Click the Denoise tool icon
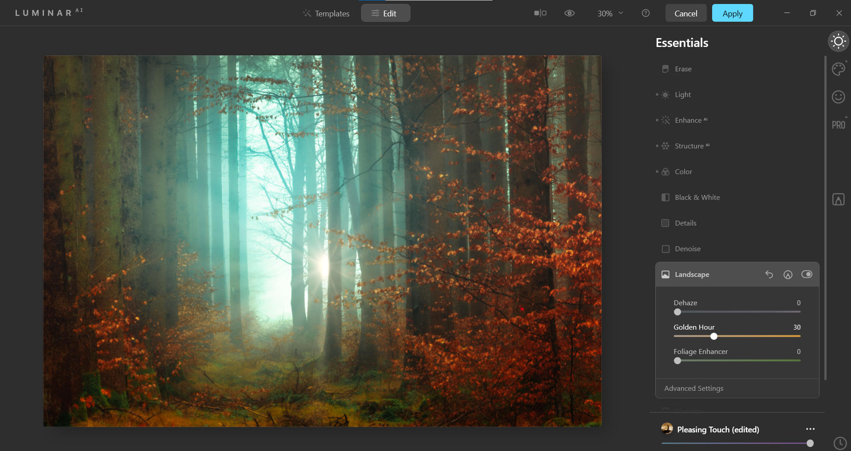 (x=665, y=249)
